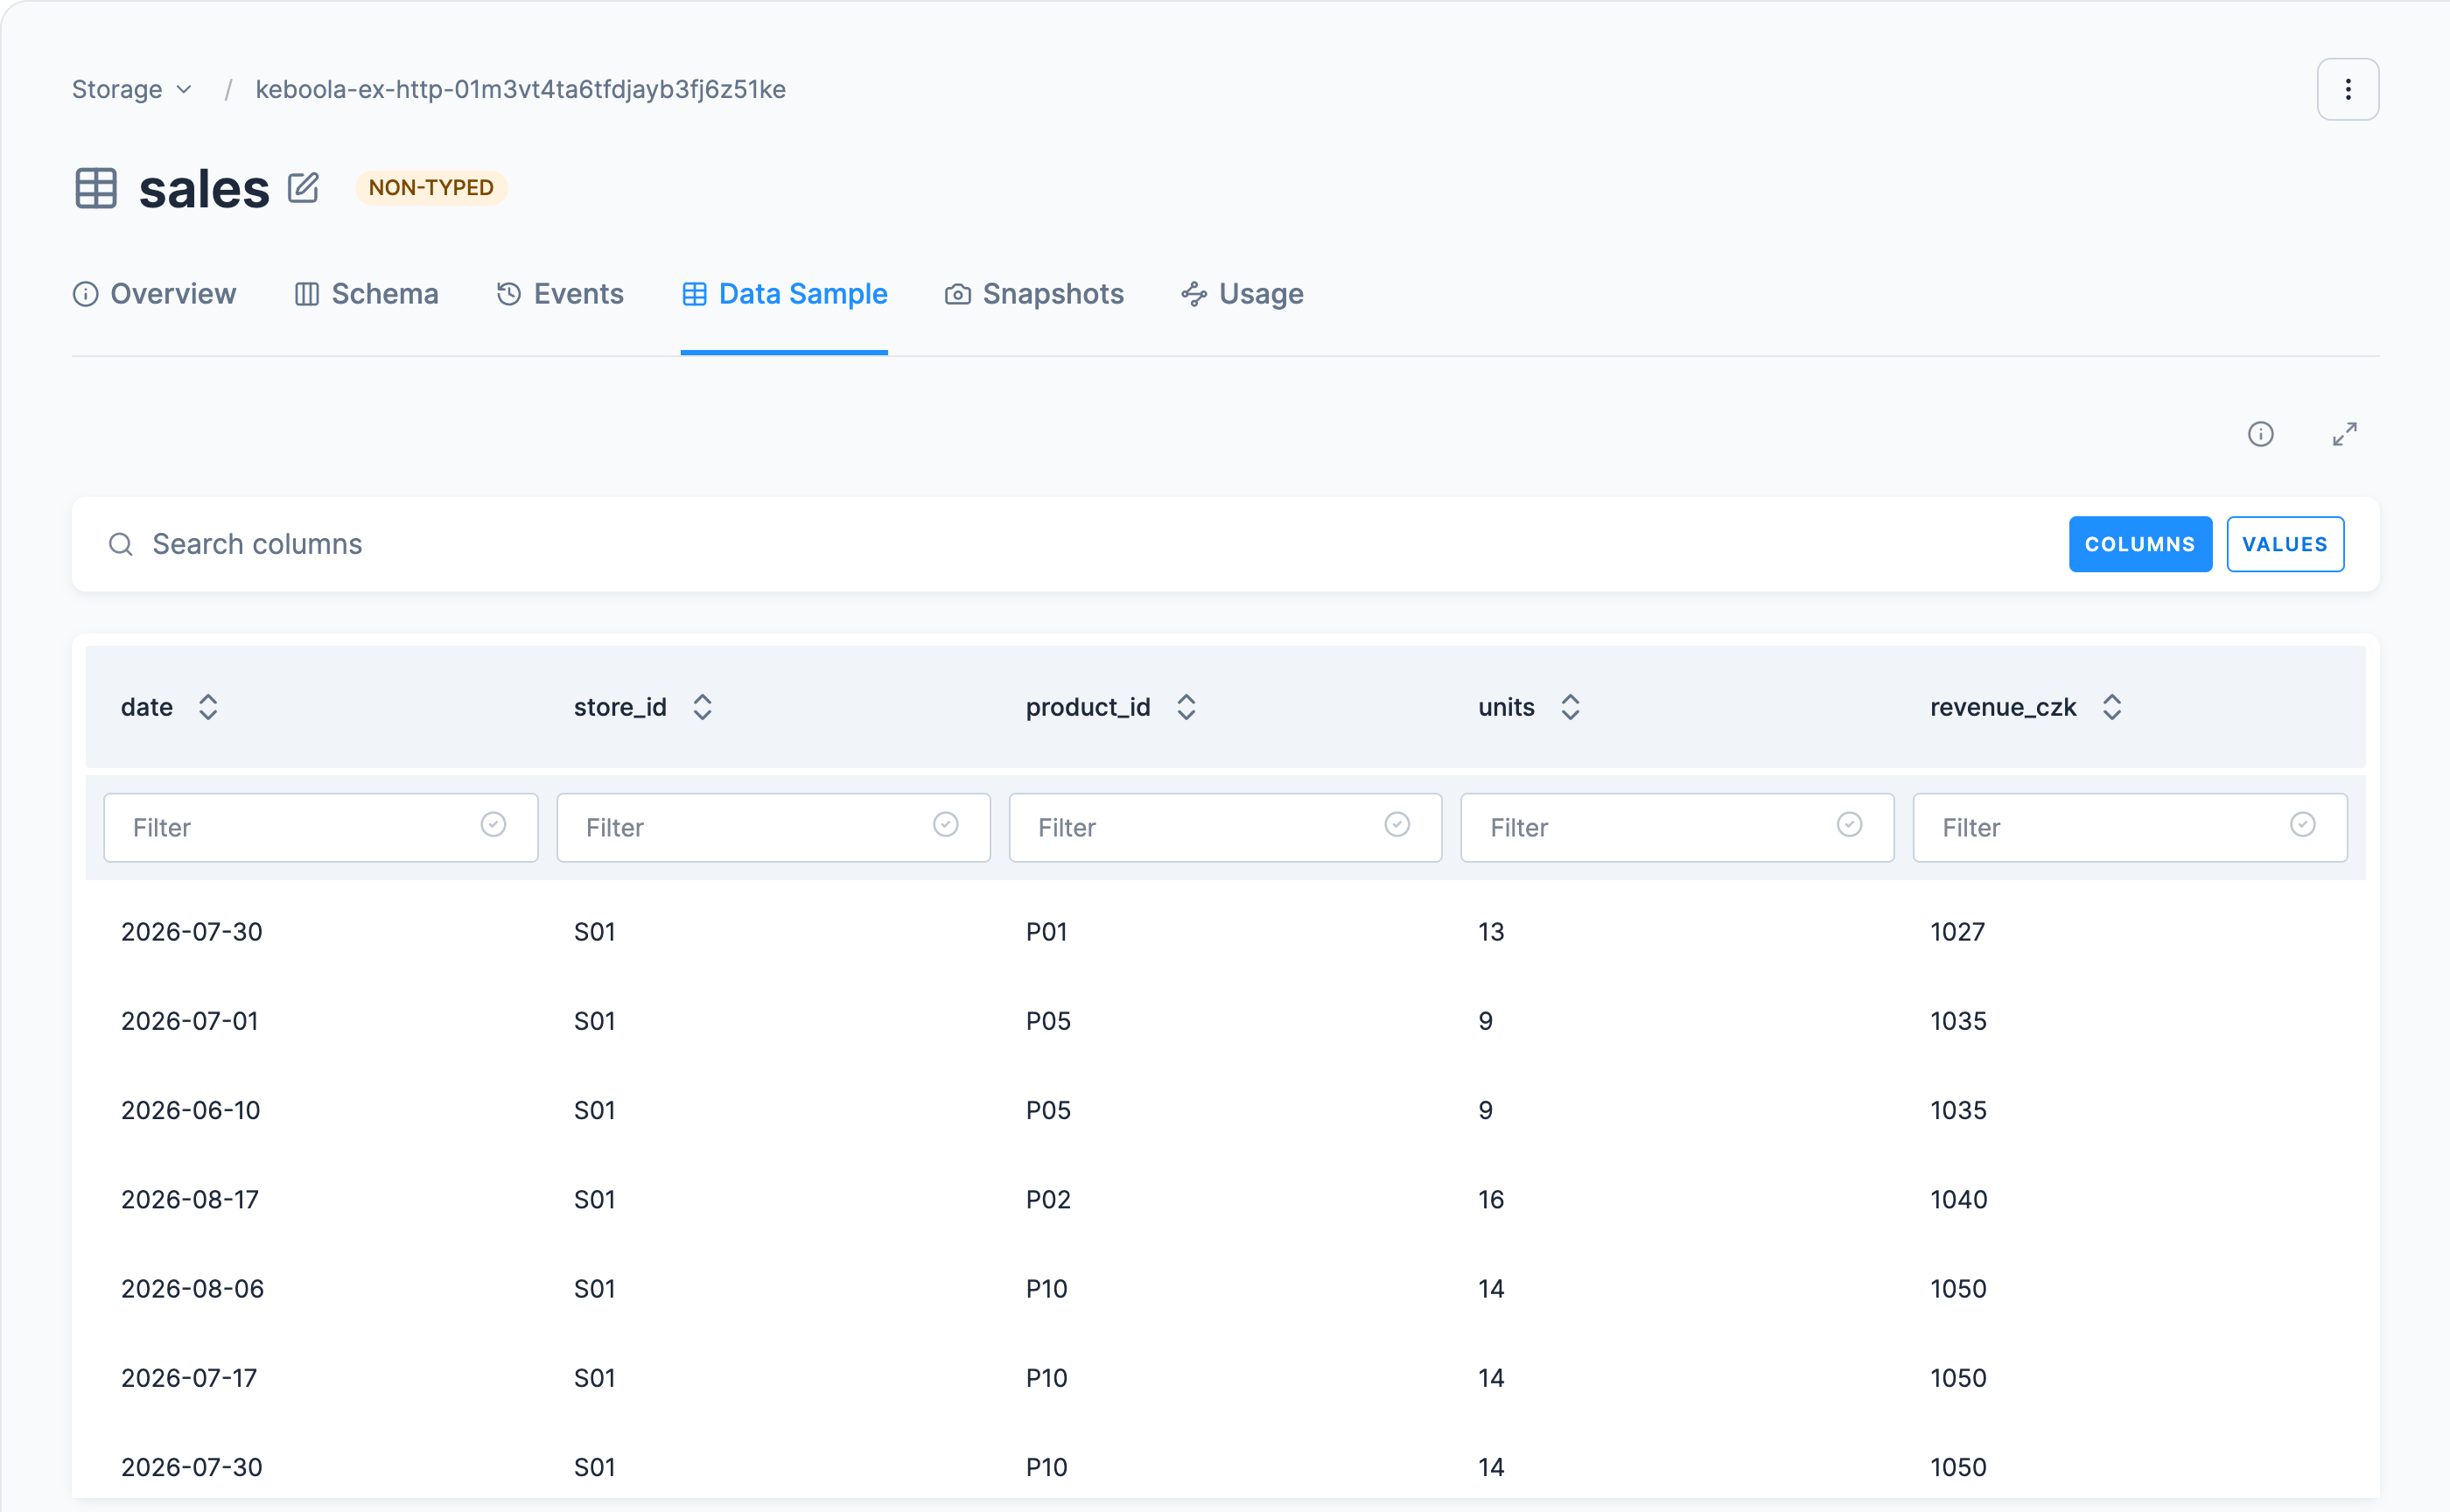Click revenue cell 1040

tap(1958, 1199)
